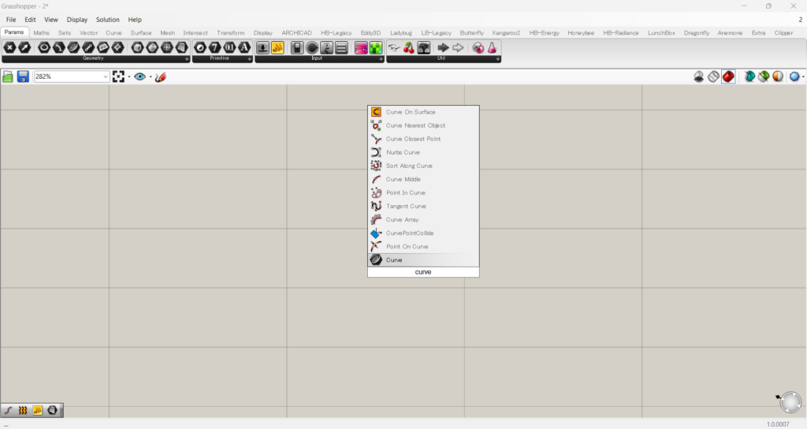This screenshot has height=429, width=807.
Task: Expand the Geometry panel with plus button
Action: tap(187, 59)
